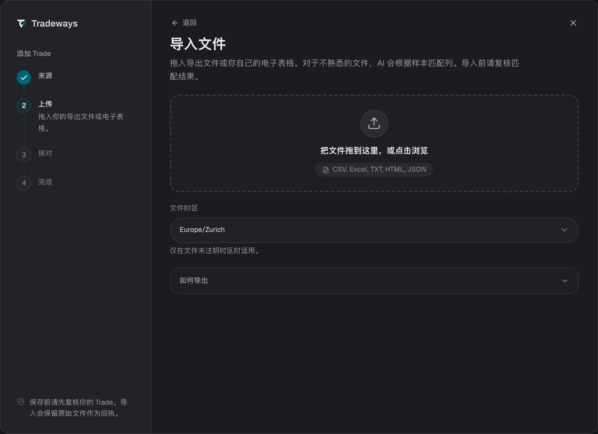Click 把文件拖到这里，或点击浏览 to browse files
The image size is (598, 434).
coord(374,151)
